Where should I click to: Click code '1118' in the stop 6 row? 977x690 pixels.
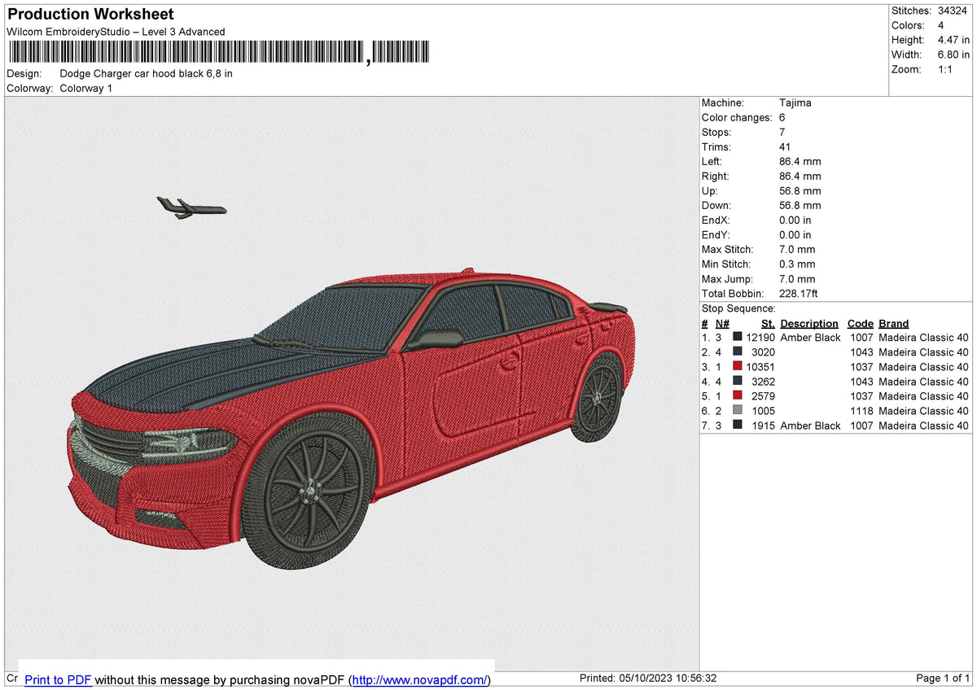pyautogui.click(x=861, y=411)
